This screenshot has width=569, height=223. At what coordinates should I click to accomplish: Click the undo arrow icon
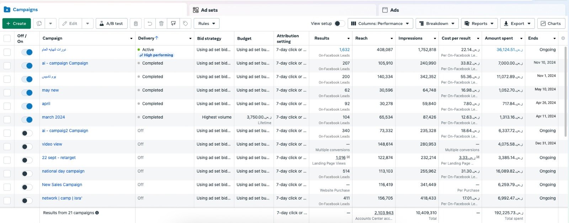[150, 23]
